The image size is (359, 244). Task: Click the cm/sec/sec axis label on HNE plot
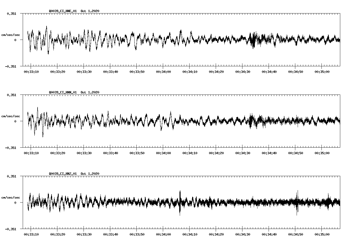point(11,34)
